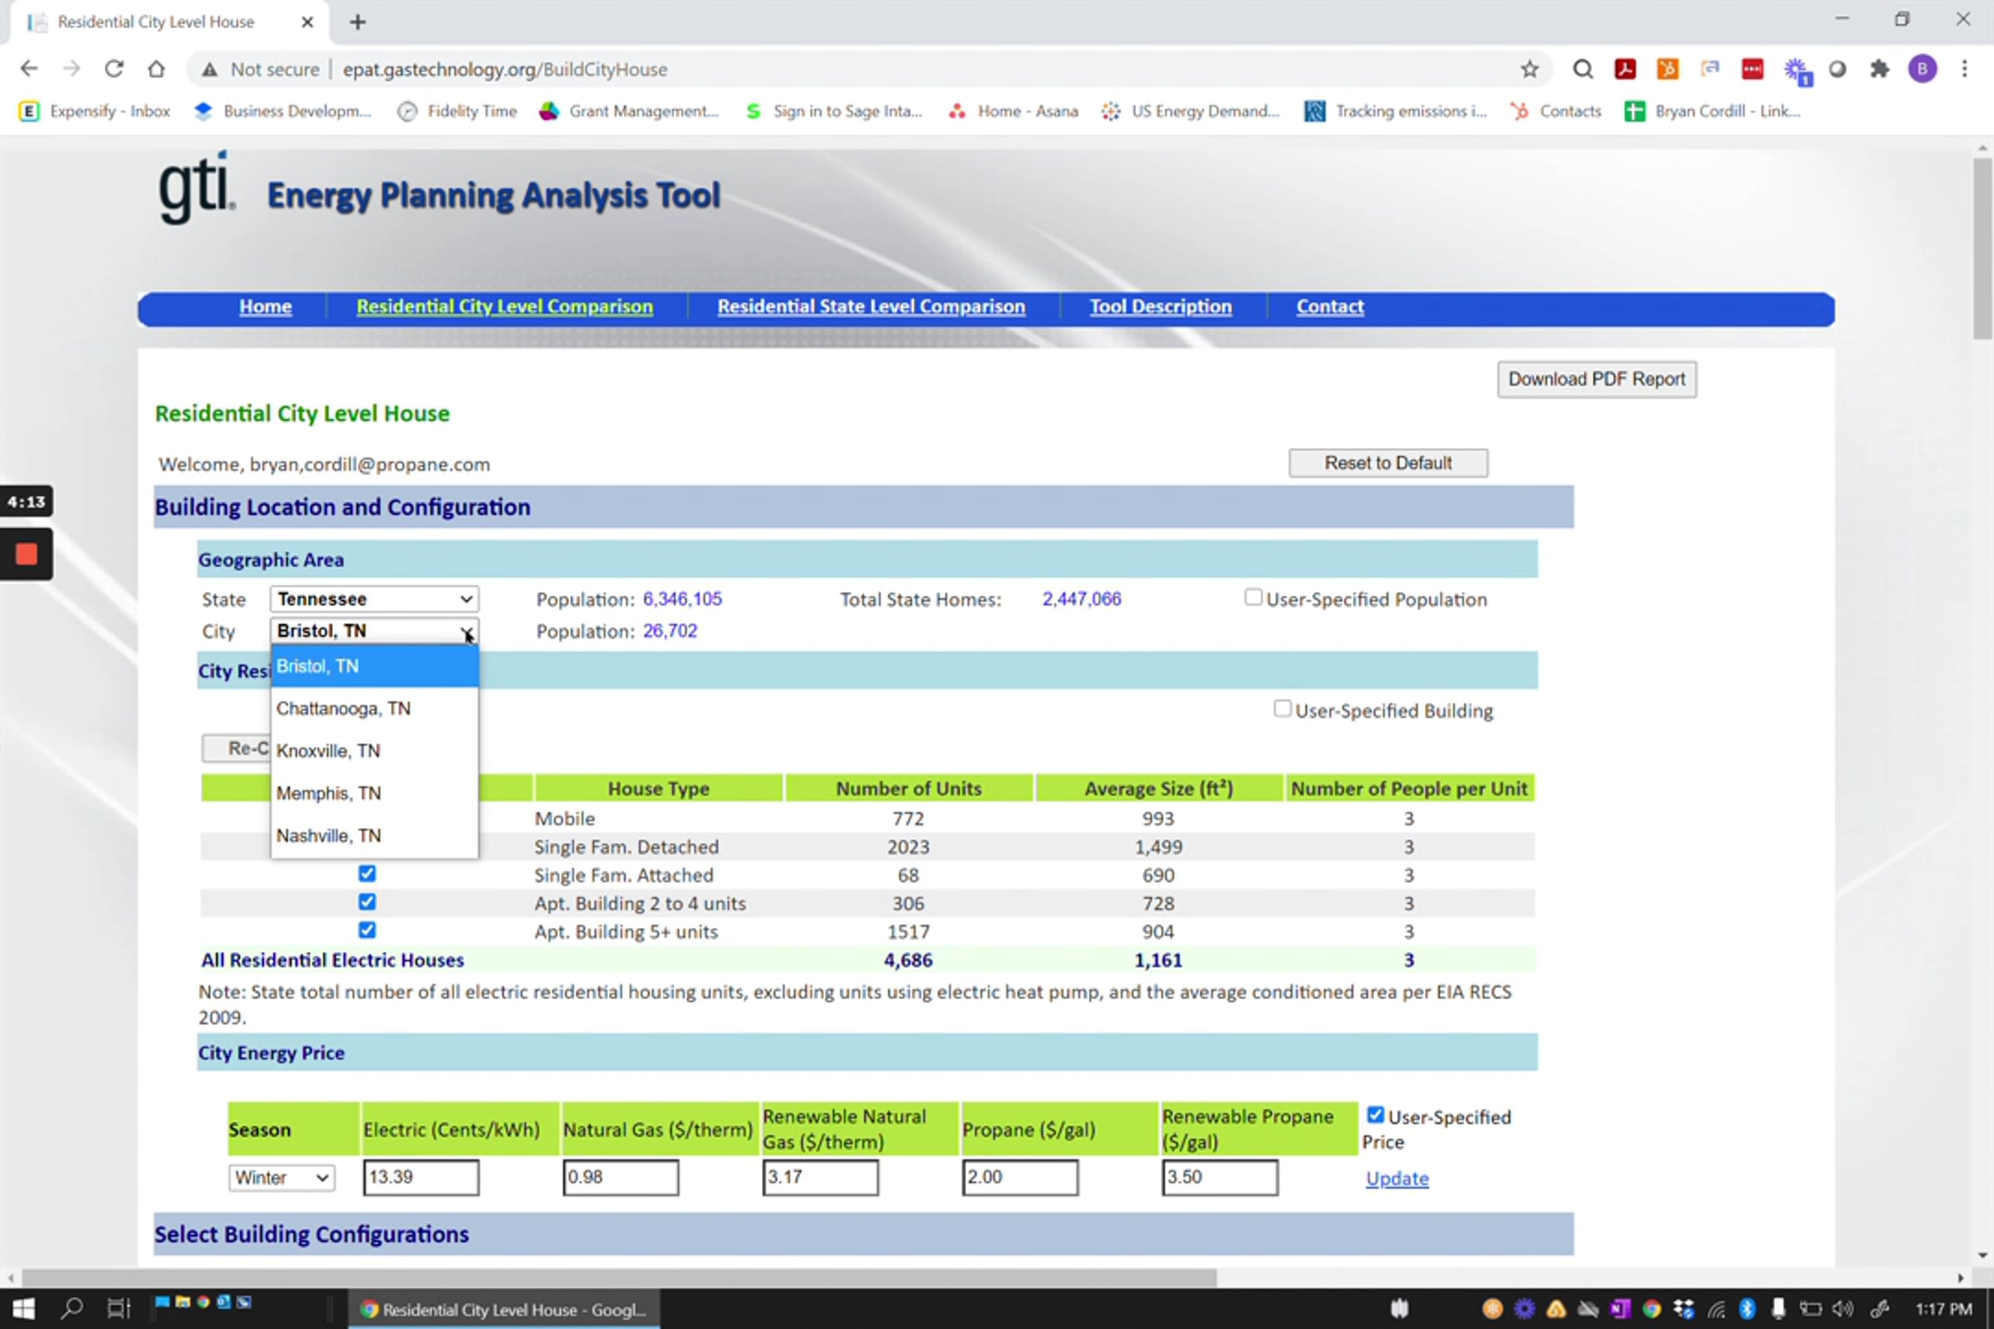Open the Tool Description page
This screenshot has height=1329, width=1994.
(1161, 307)
